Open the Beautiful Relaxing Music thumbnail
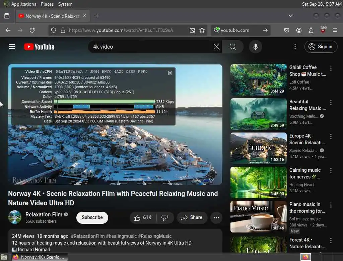The width and height of the screenshot is (343, 261). pos(258,114)
